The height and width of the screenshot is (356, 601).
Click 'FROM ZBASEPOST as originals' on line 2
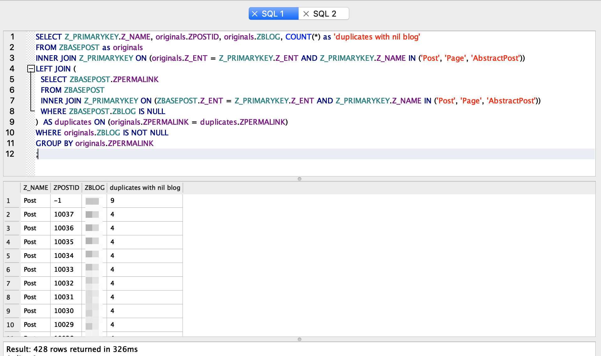coord(89,47)
